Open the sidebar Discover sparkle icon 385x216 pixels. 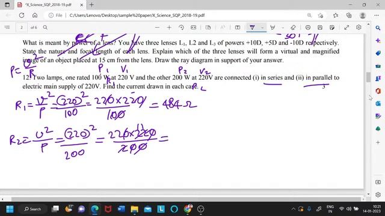(x=378, y=40)
